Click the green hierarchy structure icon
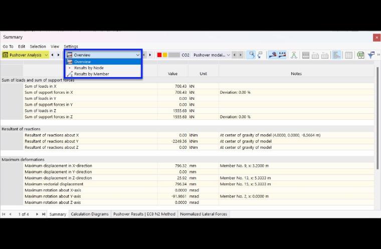Viewport: 381px width, 249px height. [294, 55]
